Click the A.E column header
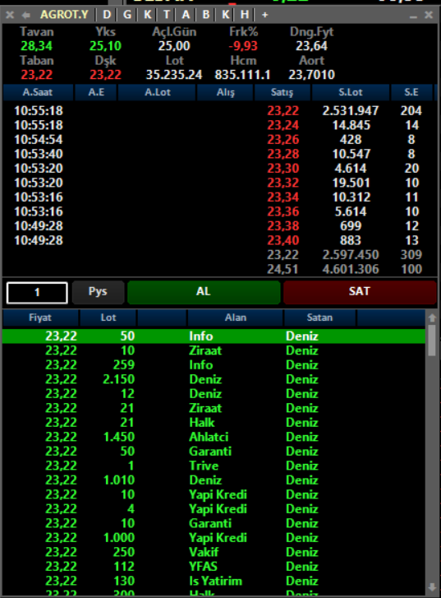 [96, 92]
